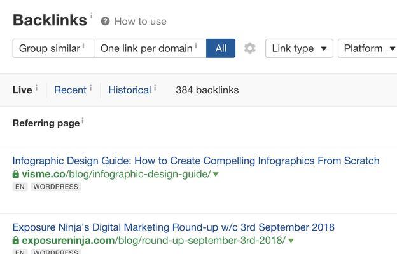
Task: Click the padlock icon before visme.co
Action: coord(16,174)
